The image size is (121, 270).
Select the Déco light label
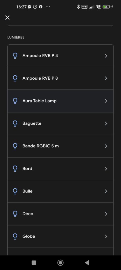click(28, 214)
